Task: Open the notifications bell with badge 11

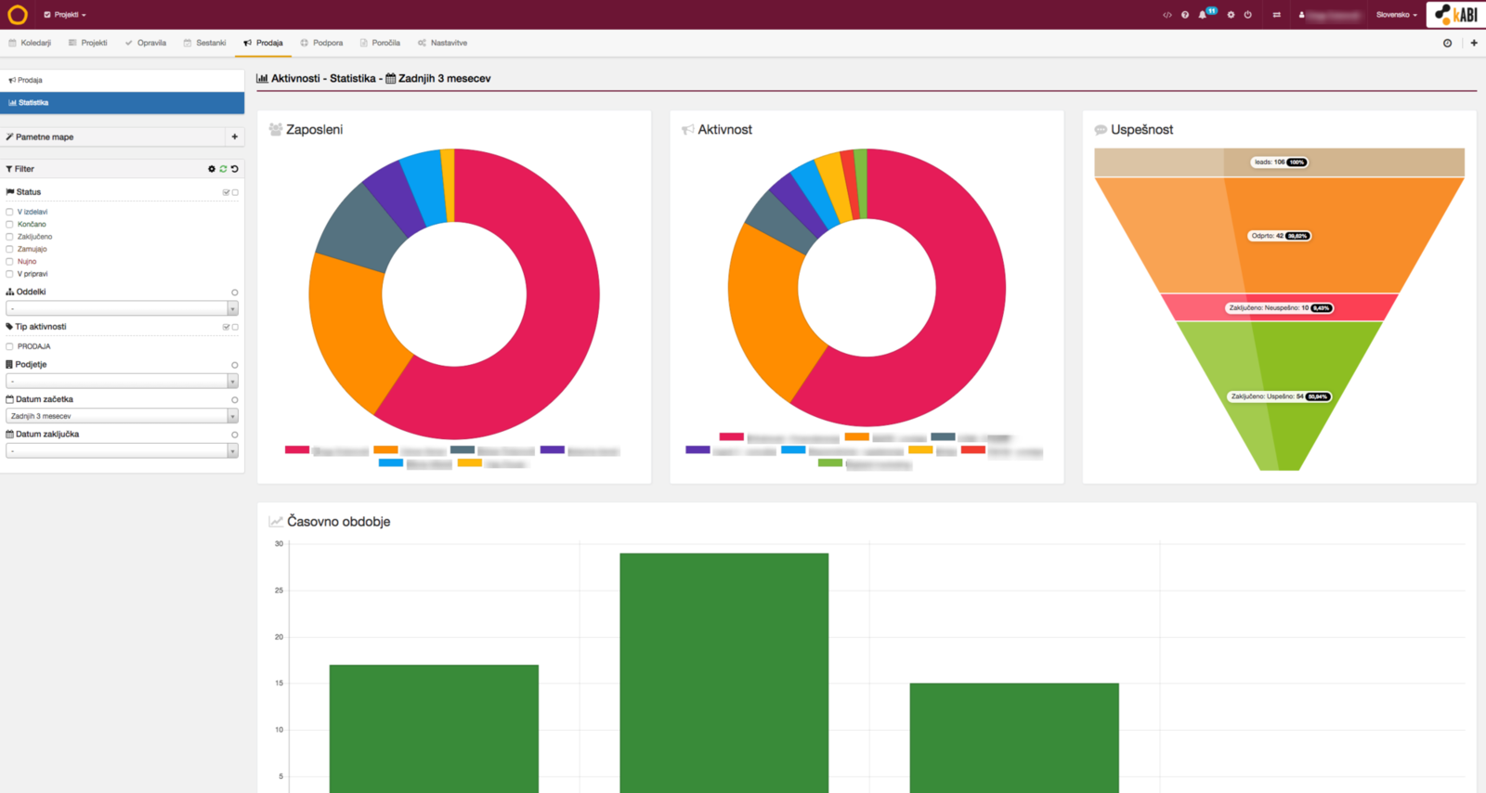Action: (1202, 15)
